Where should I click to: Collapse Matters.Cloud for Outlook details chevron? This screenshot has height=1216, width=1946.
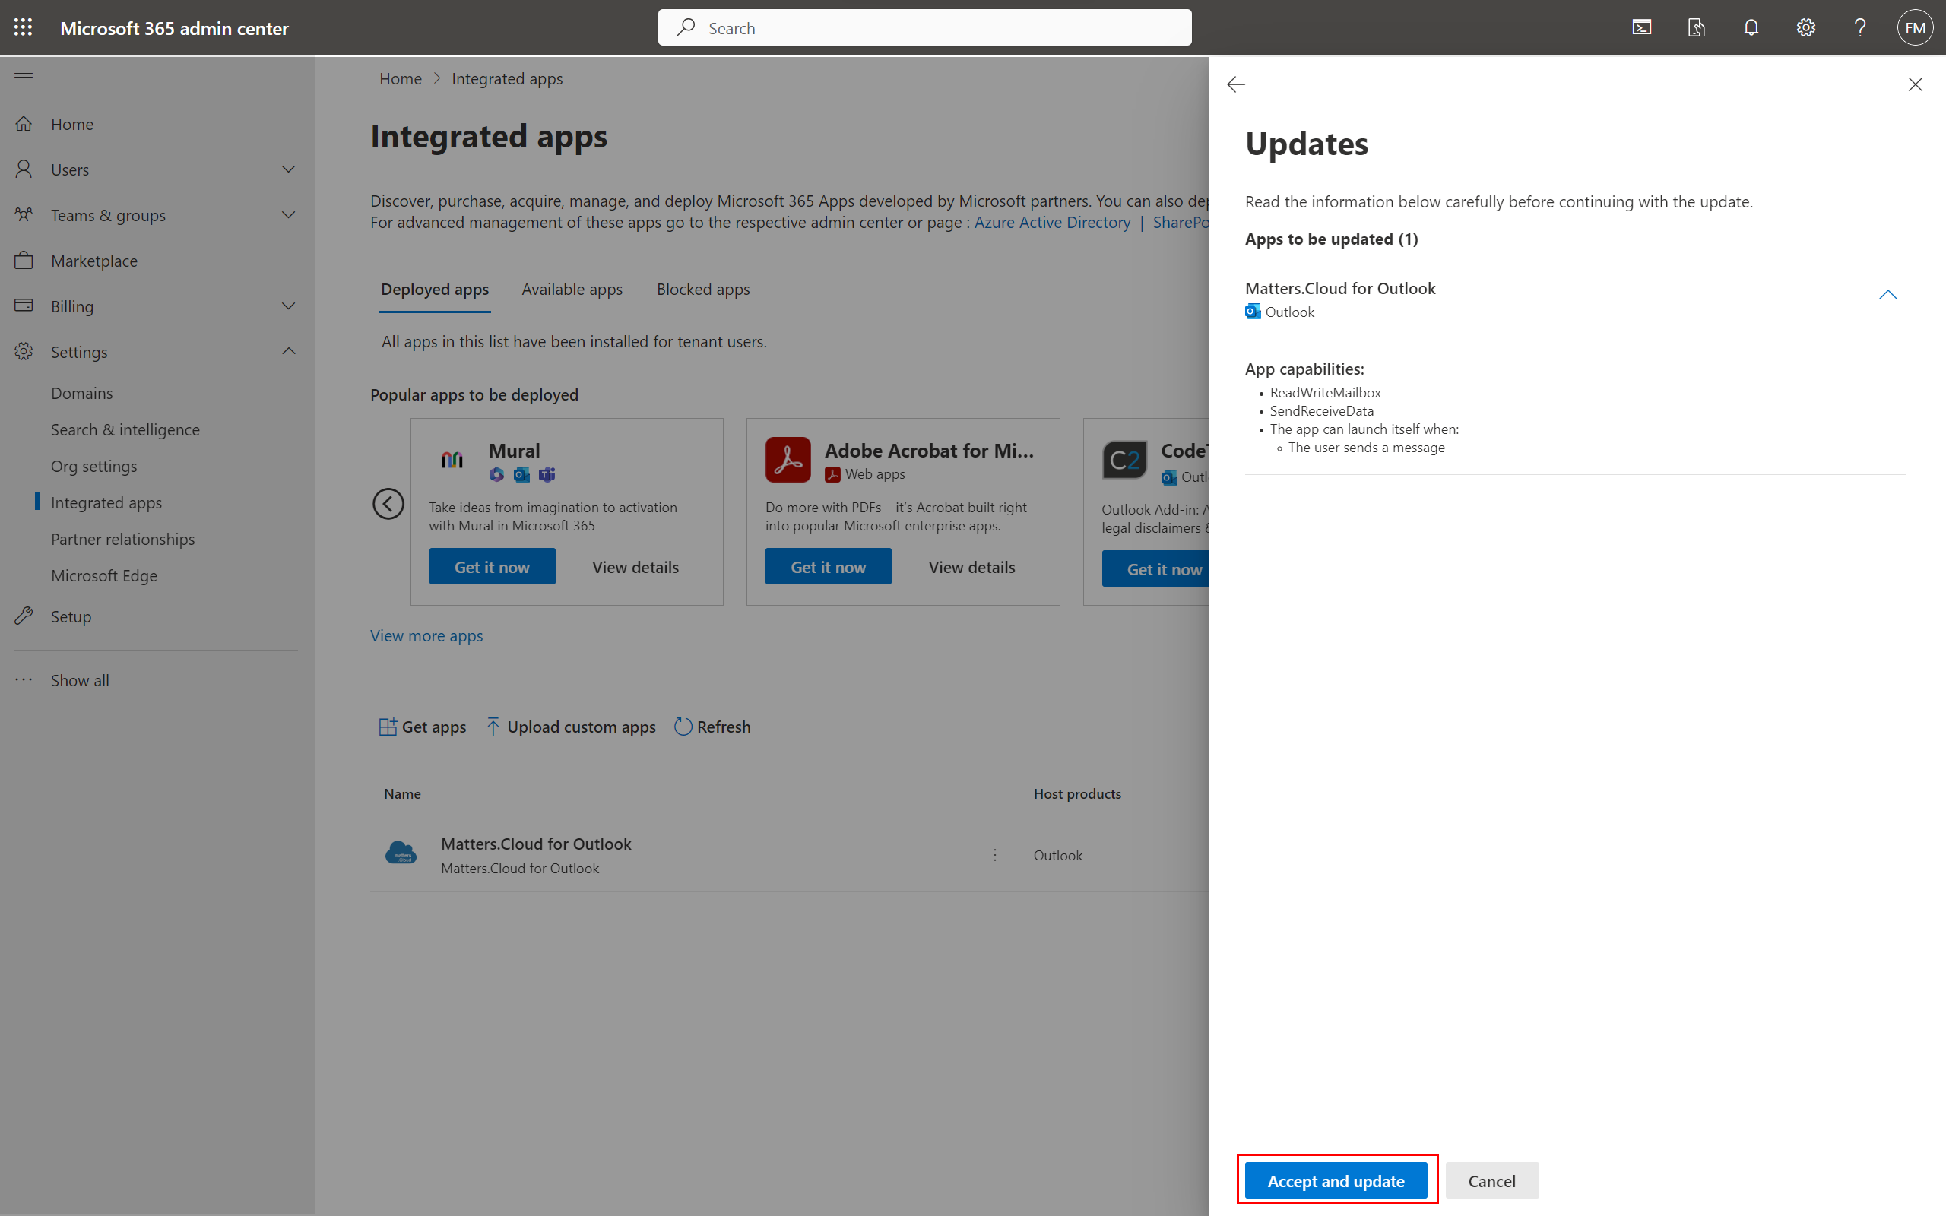coord(1887,295)
